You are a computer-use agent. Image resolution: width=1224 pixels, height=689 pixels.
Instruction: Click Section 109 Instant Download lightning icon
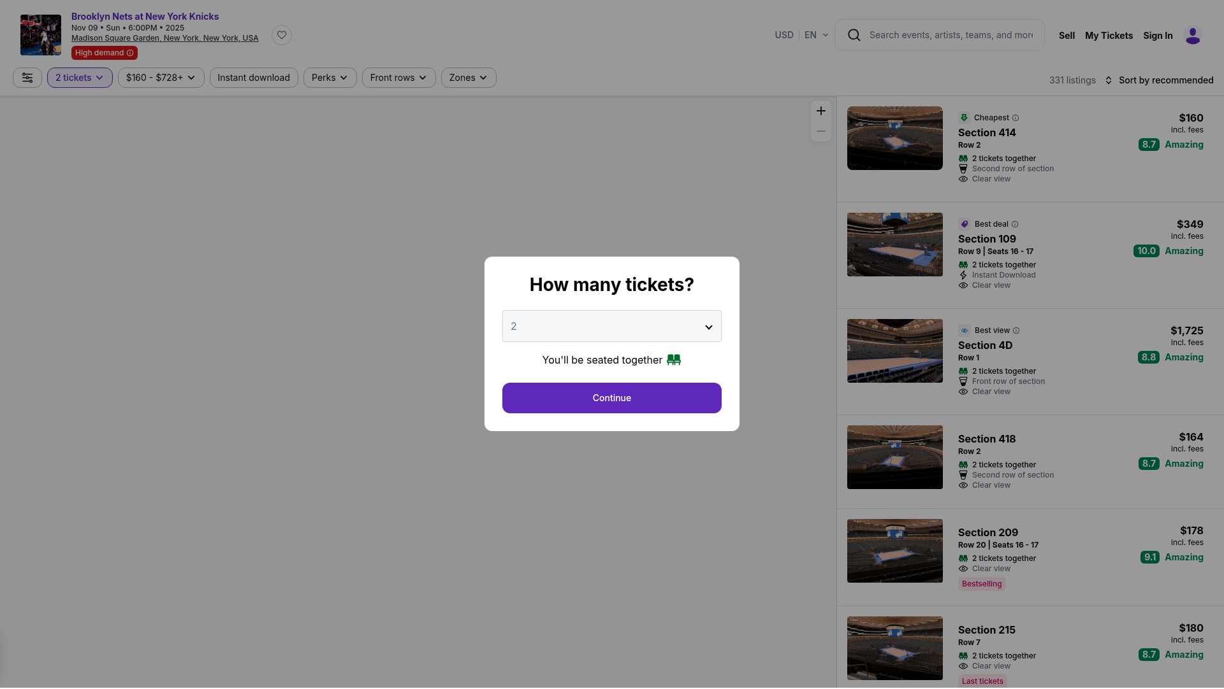(963, 275)
